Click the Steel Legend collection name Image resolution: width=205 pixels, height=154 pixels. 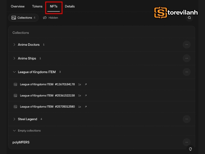pos(27,119)
